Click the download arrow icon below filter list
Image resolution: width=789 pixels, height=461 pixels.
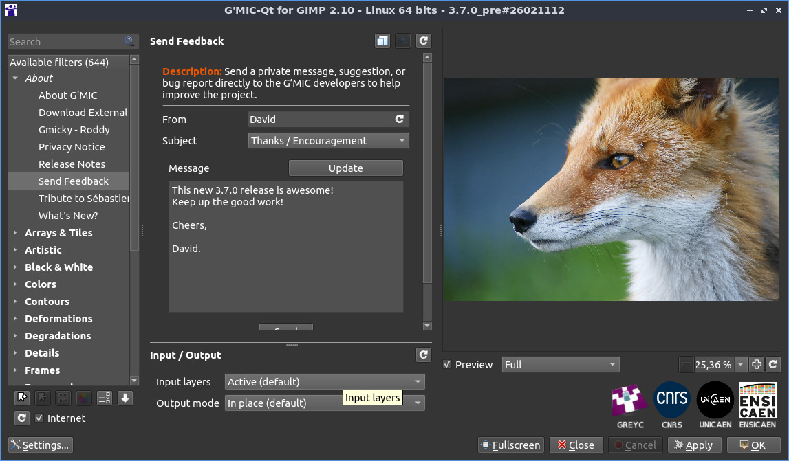(125, 397)
